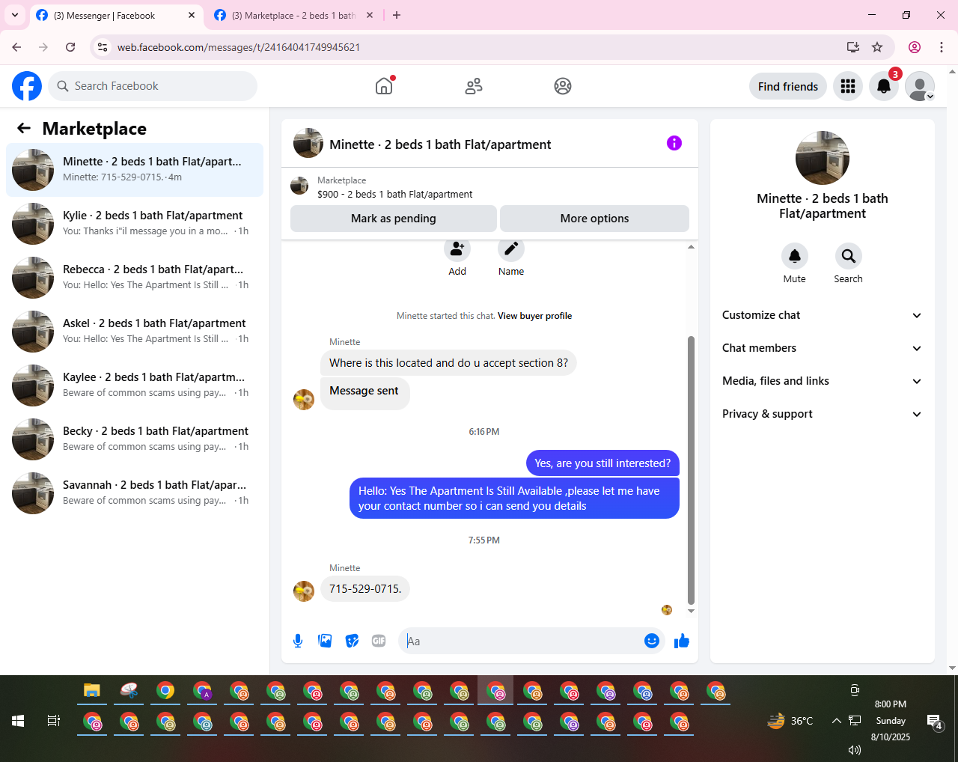Open the View buyer profile link

tap(535, 316)
